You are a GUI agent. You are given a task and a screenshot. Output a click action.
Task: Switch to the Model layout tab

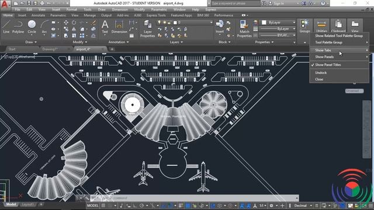pyautogui.click(x=11, y=204)
